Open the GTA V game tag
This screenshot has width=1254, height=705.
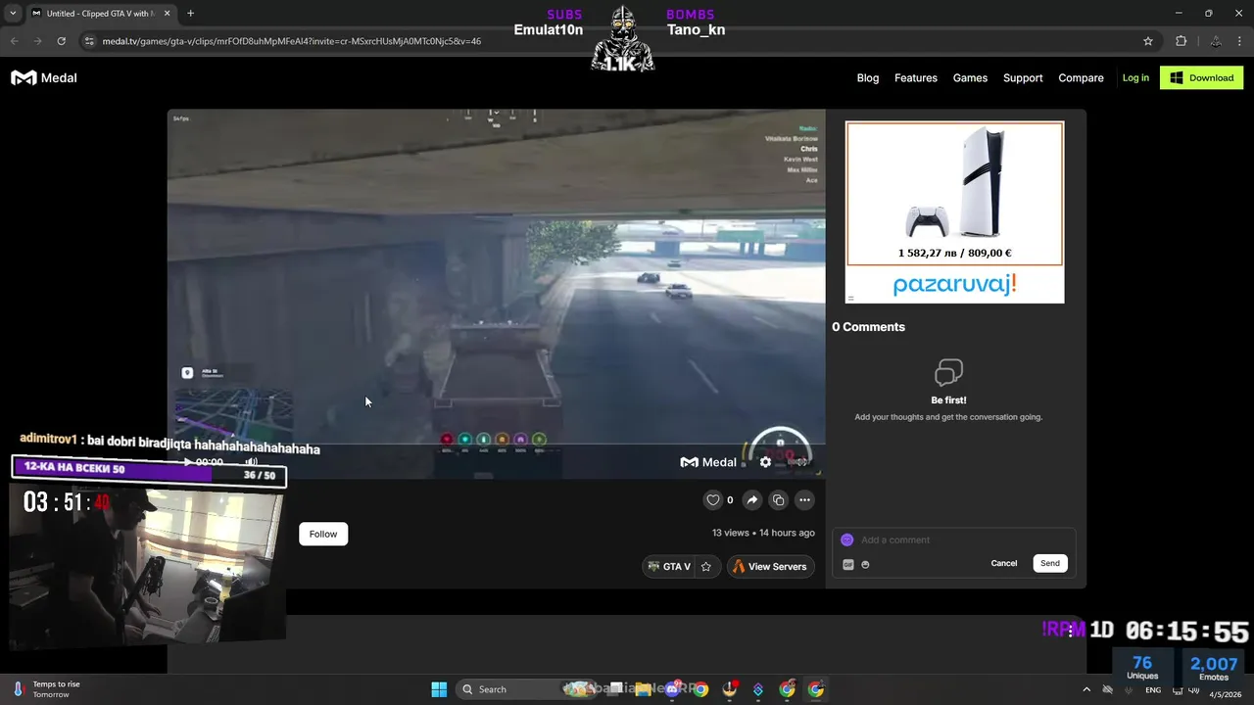[x=670, y=566]
